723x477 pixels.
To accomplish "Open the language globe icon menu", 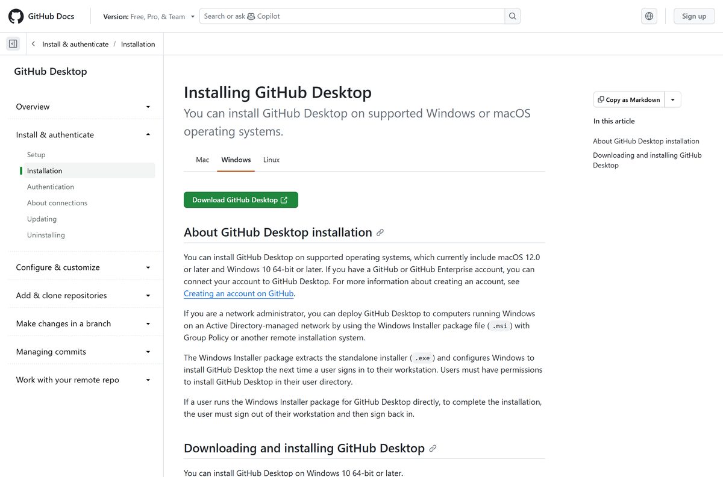I will coord(649,16).
